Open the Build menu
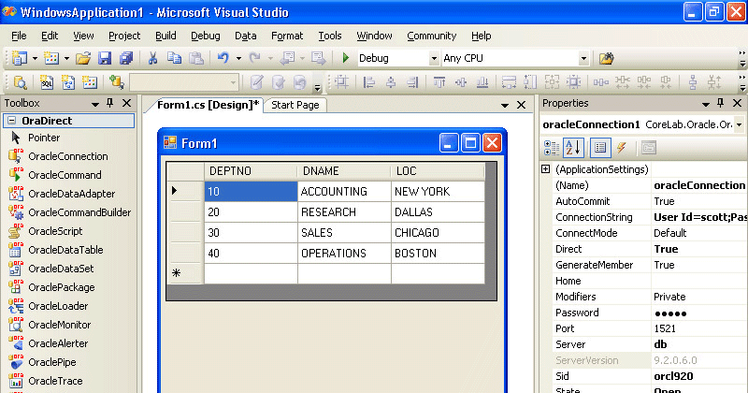This screenshot has width=748, height=393. coord(165,36)
